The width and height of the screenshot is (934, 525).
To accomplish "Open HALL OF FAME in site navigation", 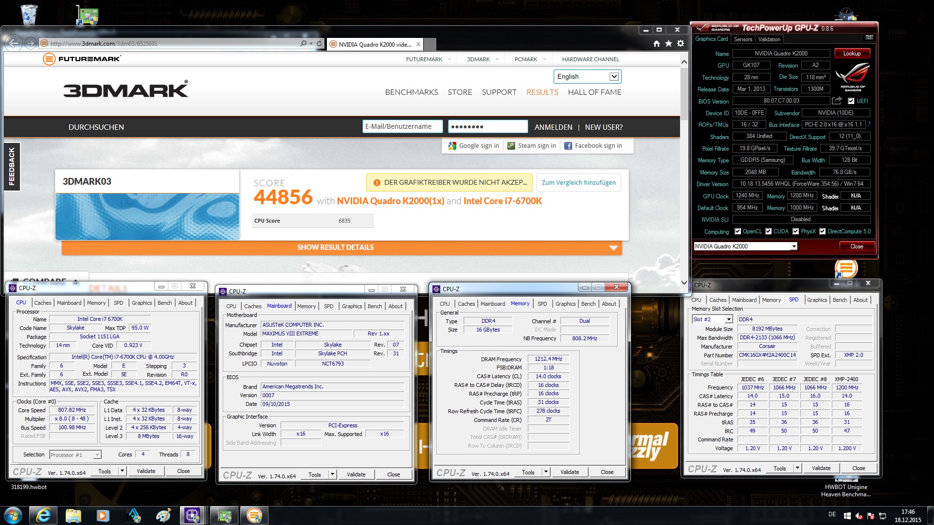I will click(x=594, y=92).
